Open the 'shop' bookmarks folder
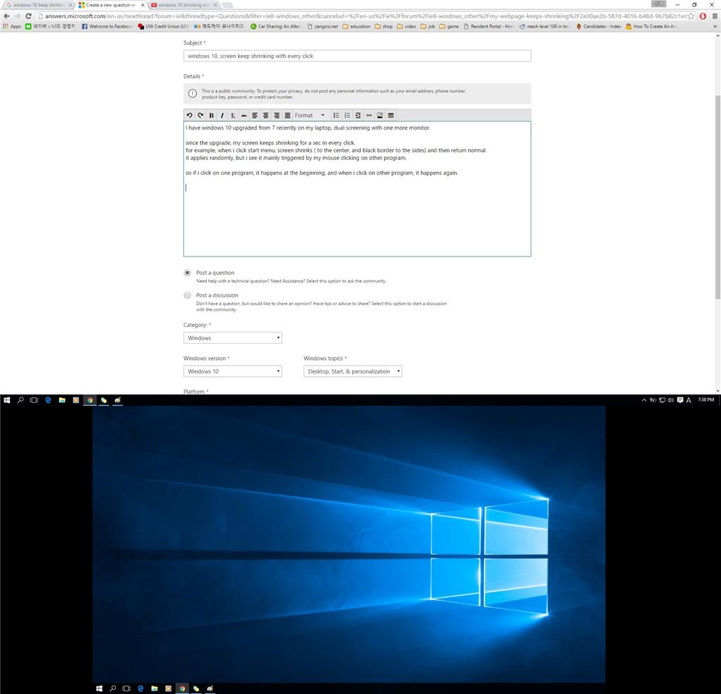This screenshot has width=721, height=694. (x=384, y=27)
